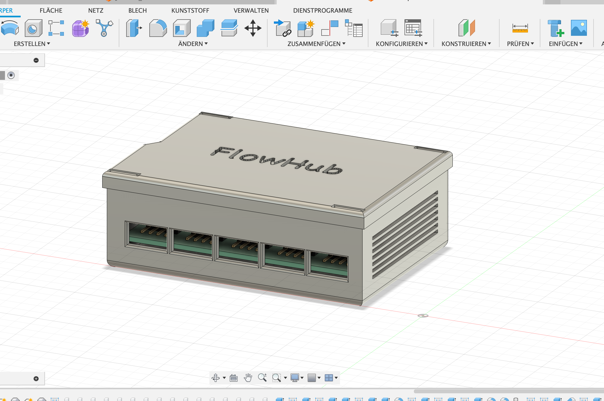604x401 pixels.
Task: Click the Measure ruler icon
Action: (x=520, y=28)
